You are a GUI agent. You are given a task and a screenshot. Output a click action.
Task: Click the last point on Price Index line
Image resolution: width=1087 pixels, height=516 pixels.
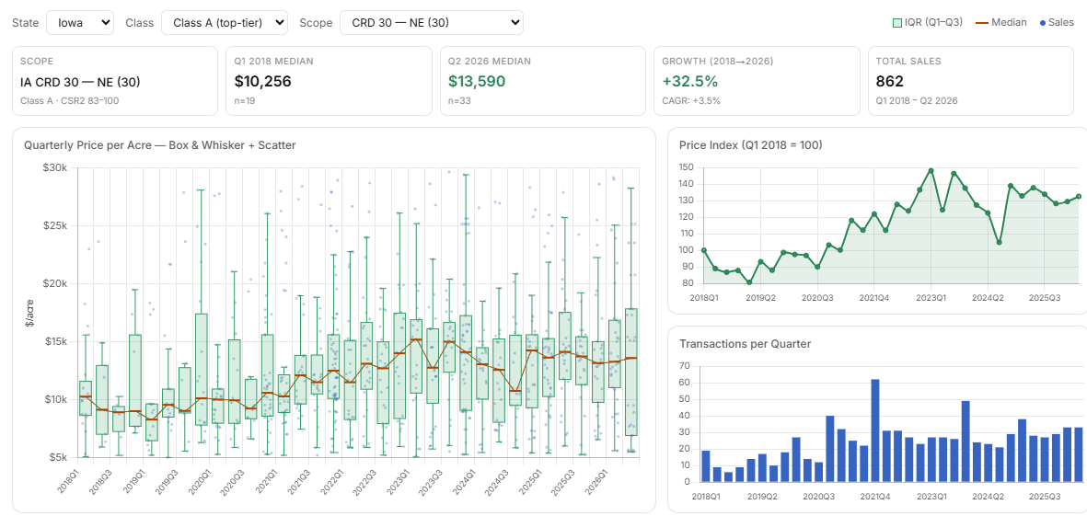(1079, 196)
